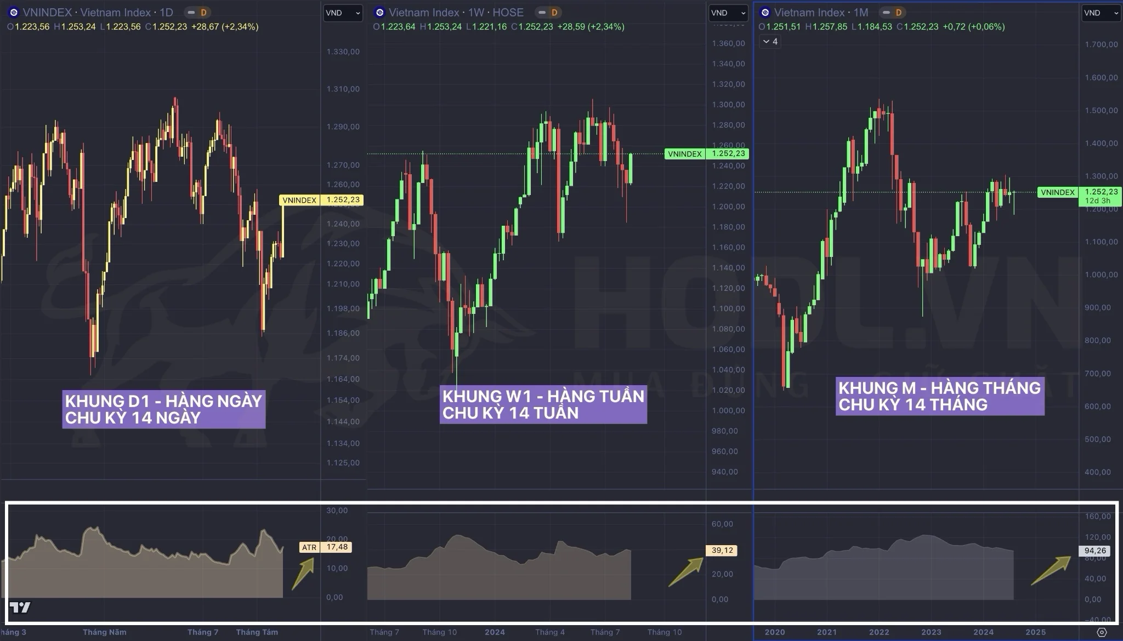Click the delayed data 'D' badge on the monthly chart

898,13
